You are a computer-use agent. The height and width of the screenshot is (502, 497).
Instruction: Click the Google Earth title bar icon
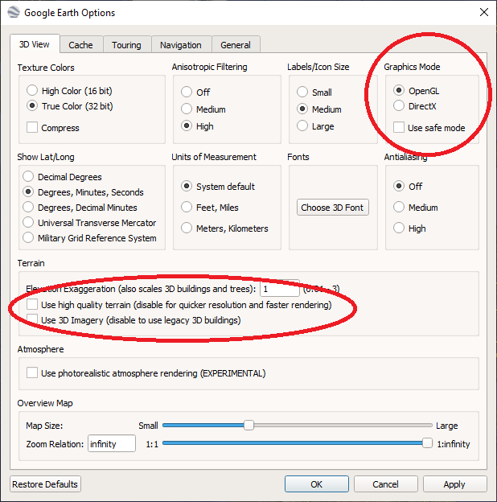(14, 13)
